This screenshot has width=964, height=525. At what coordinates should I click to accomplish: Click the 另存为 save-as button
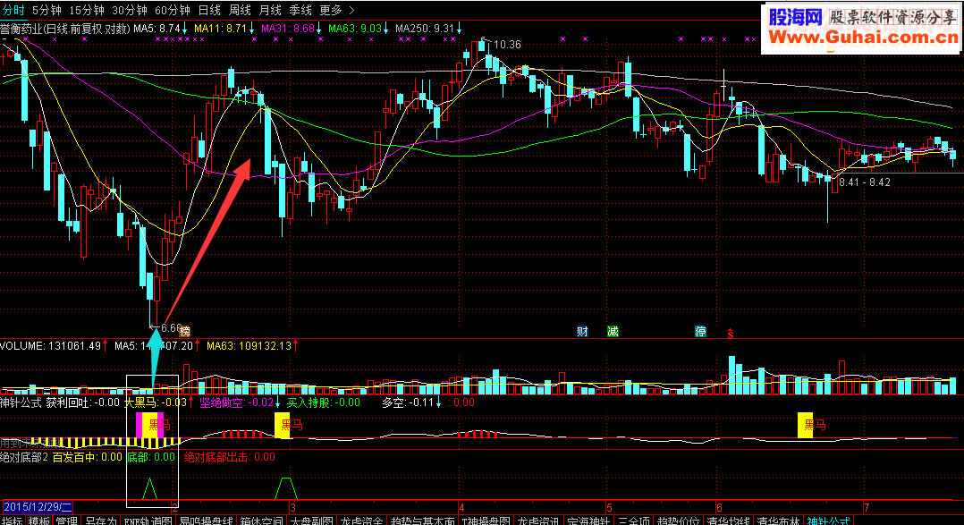point(100,521)
